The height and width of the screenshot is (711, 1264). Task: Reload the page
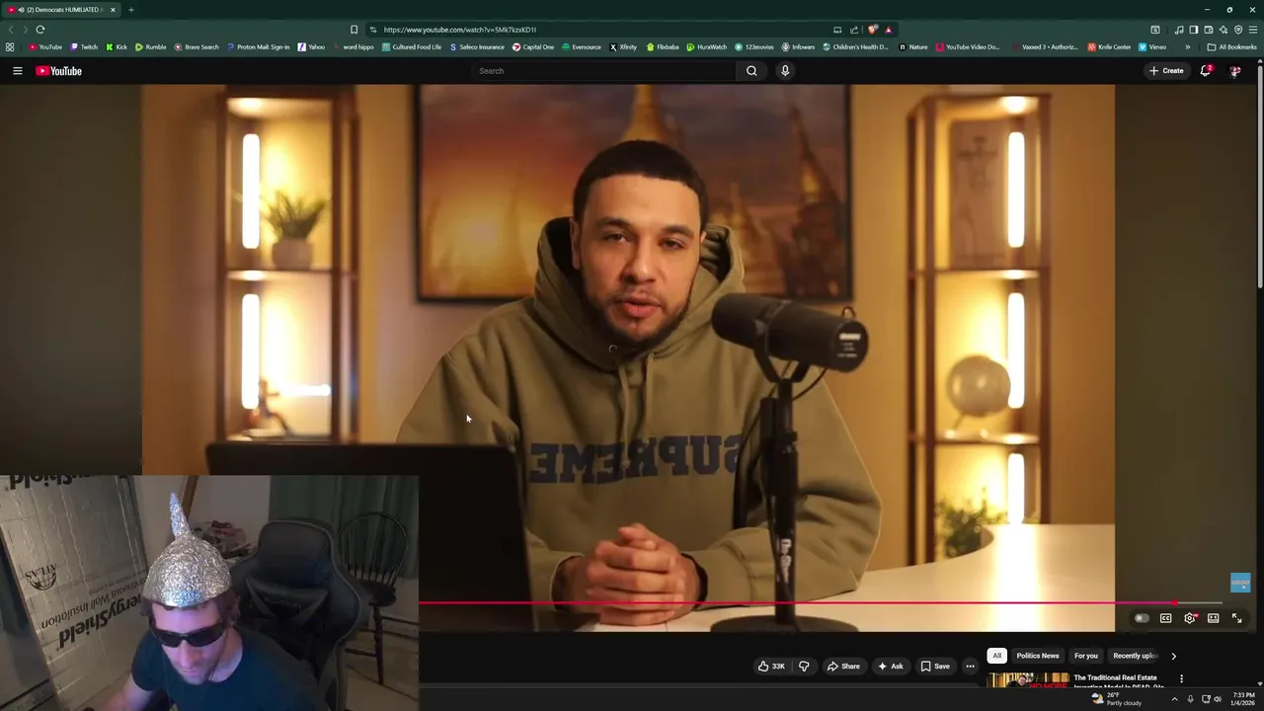[x=40, y=30]
